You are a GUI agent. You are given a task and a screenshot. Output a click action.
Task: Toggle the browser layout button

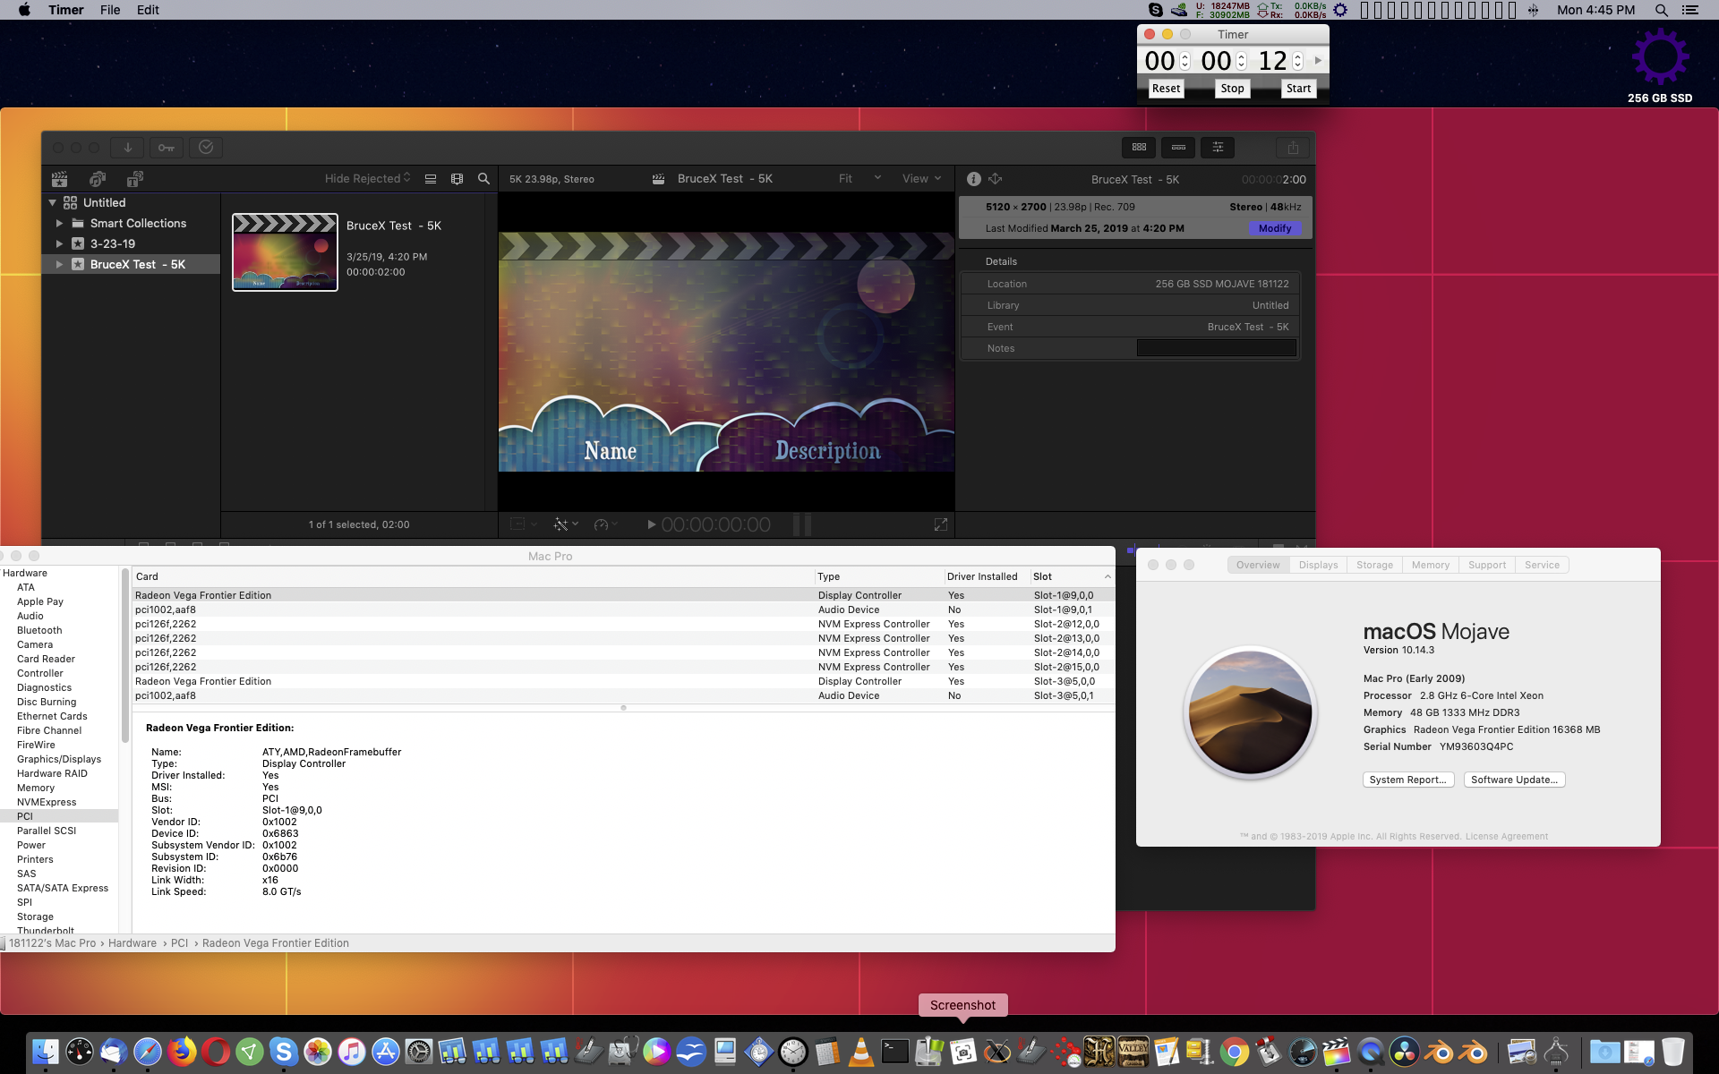(x=1139, y=148)
